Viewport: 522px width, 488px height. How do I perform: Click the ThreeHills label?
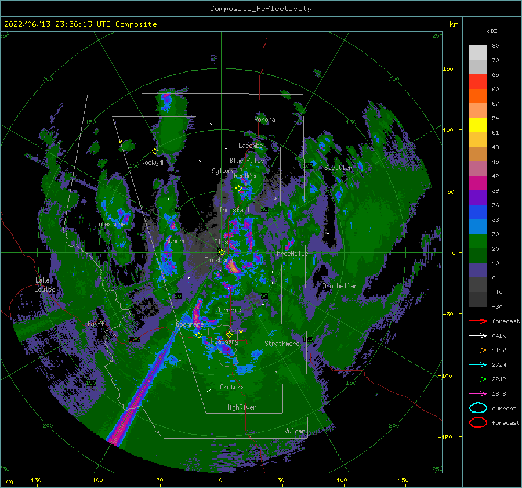pos(291,254)
